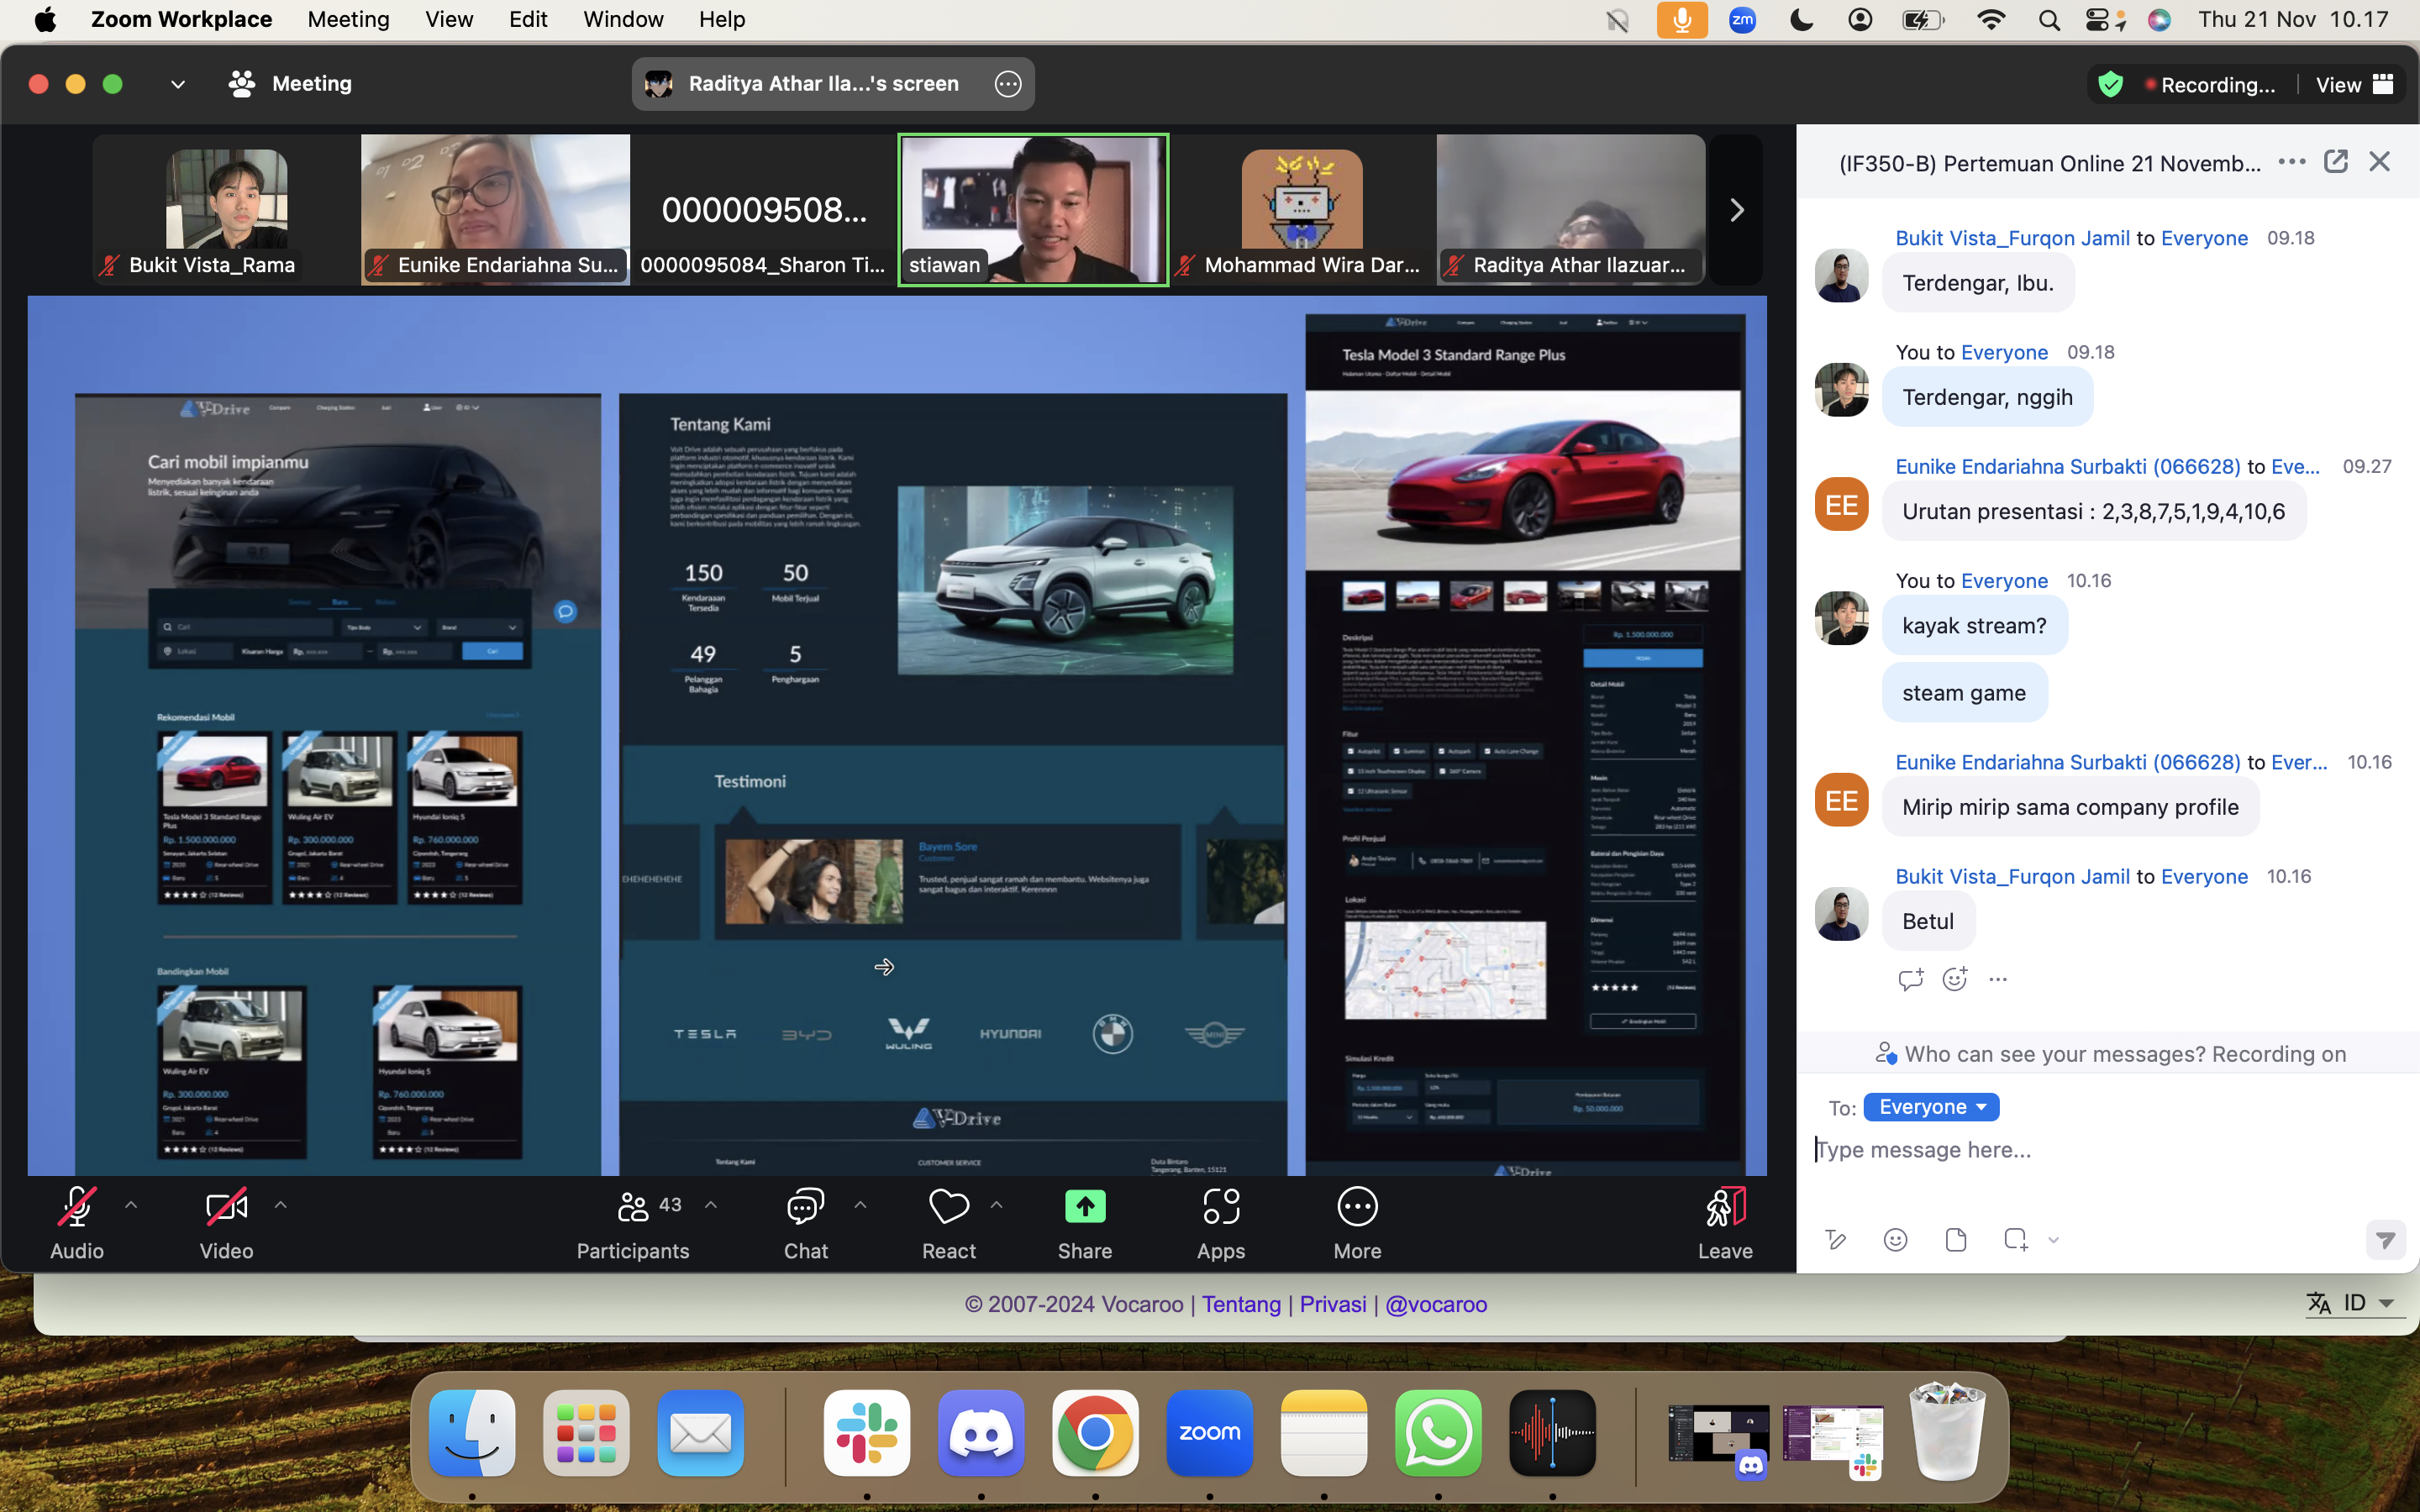The width and height of the screenshot is (2420, 1512).
Task: Toggle audio options arrow expander
Action: pyautogui.click(x=131, y=1205)
